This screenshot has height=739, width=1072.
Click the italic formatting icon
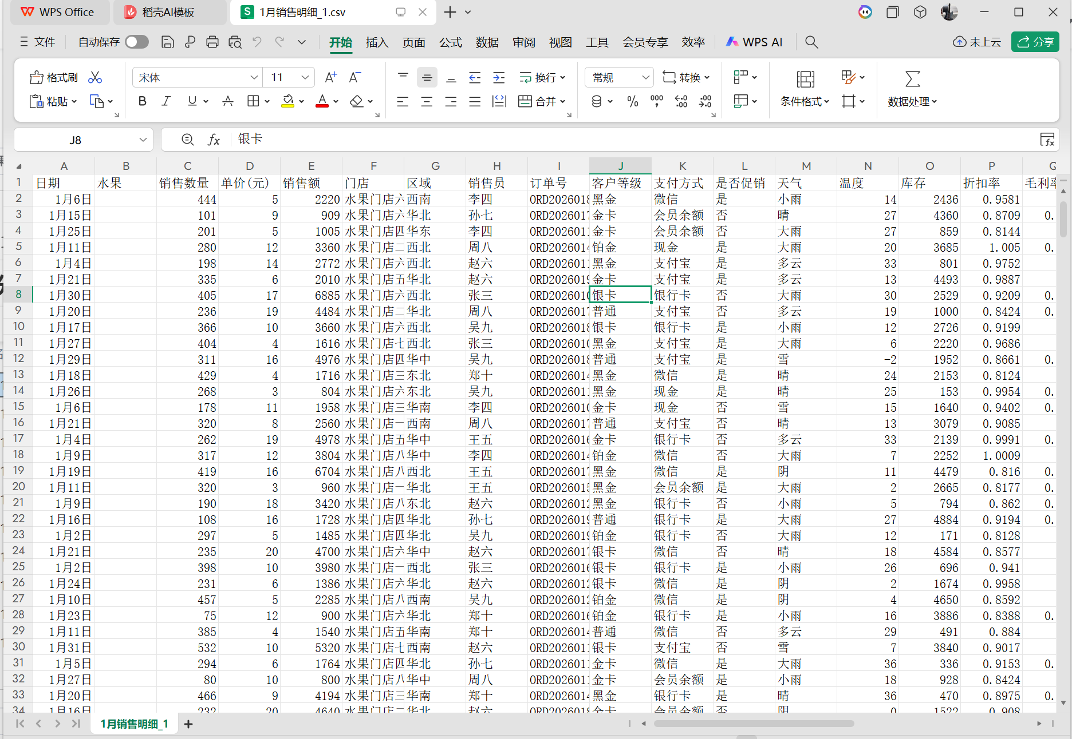(x=166, y=101)
